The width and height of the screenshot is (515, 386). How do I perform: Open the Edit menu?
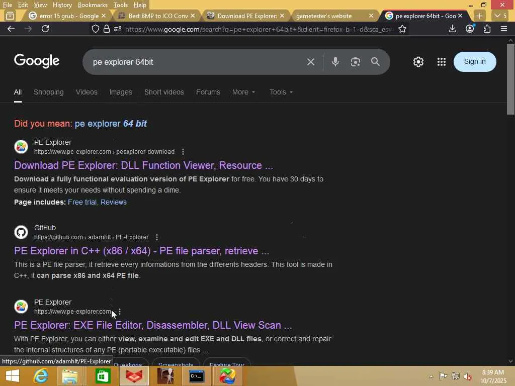click(x=23, y=5)
